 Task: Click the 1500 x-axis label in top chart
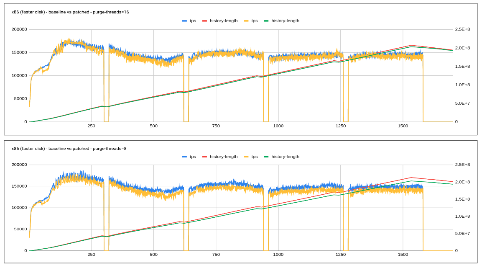(403, 126)
